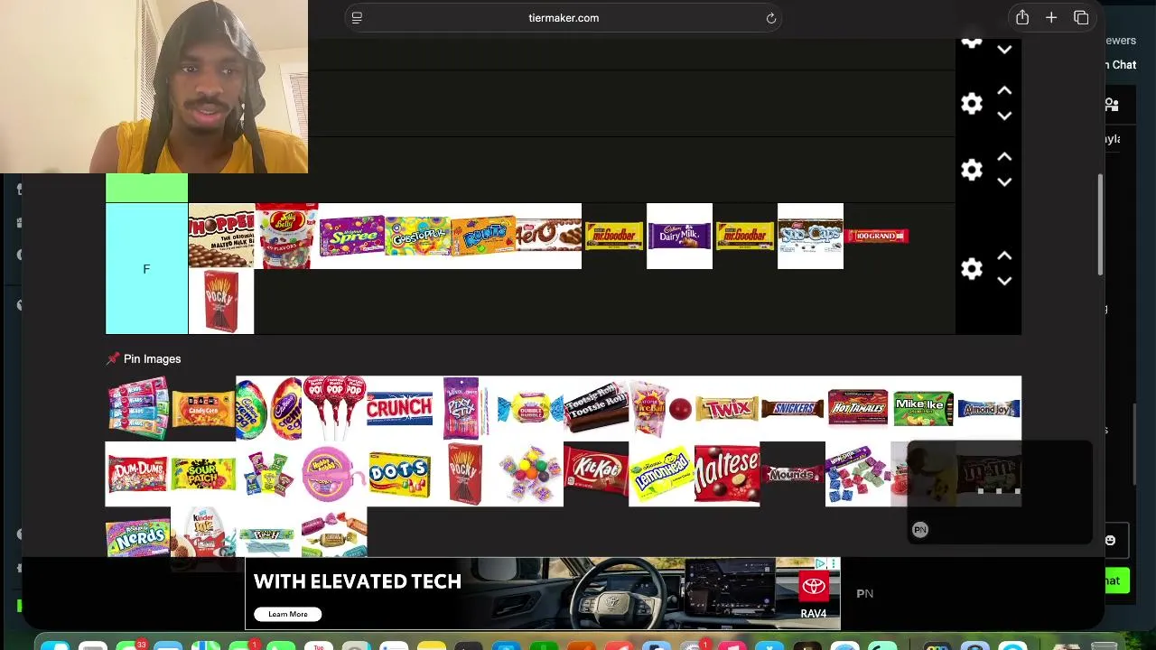This screenshot has width=1156, height=650.
Task: Open the page reader menu icon
Action: point(357,18)
